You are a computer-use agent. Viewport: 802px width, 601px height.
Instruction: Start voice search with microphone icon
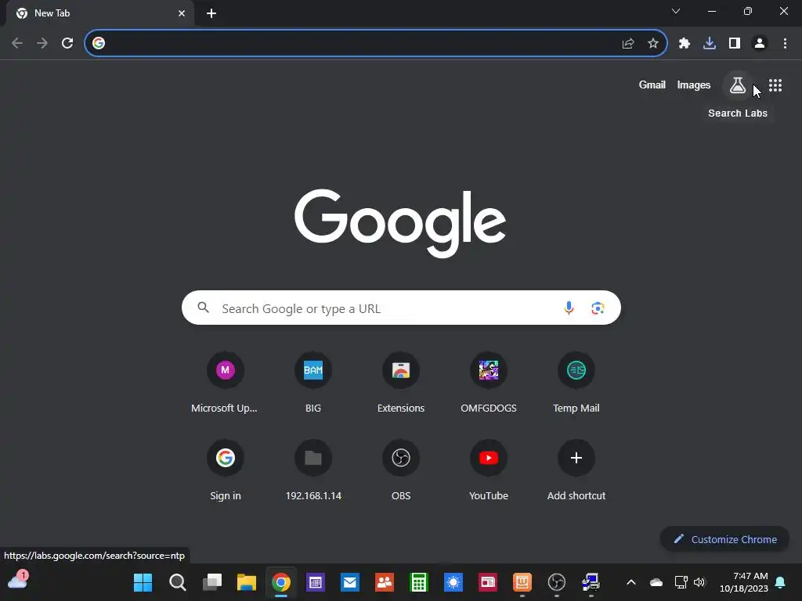569,308
